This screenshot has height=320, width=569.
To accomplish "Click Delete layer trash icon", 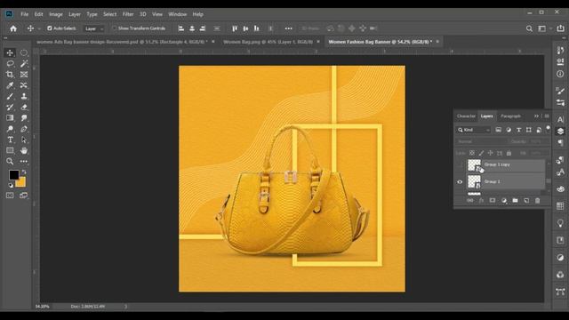I will point(537,200).
